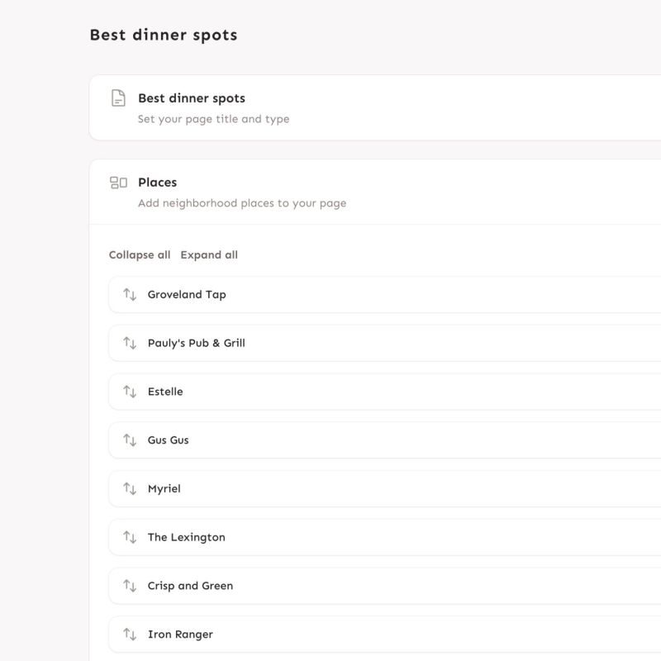Click the reorder arrows beside Iron Ranger
Viewport: 661px width, 661px height.
coord(130,634)
